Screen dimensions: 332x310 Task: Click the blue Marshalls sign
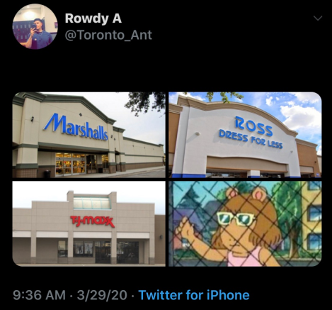click(76, 127)
